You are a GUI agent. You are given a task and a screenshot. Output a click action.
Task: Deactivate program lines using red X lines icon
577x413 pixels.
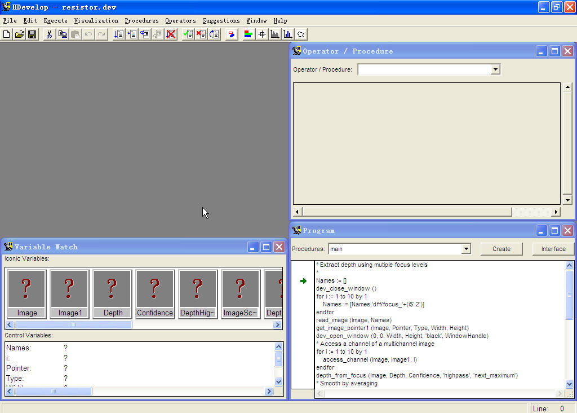pyautogui.click(x=201, y=34)
